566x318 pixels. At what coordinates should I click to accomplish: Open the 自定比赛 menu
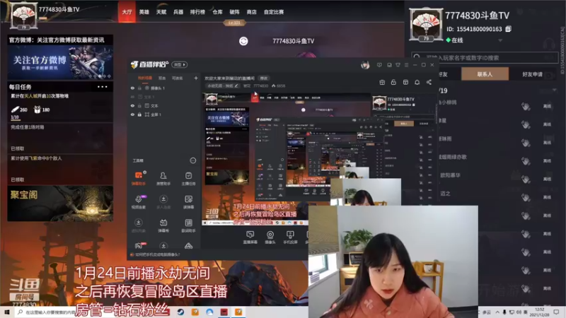point(274,12)
